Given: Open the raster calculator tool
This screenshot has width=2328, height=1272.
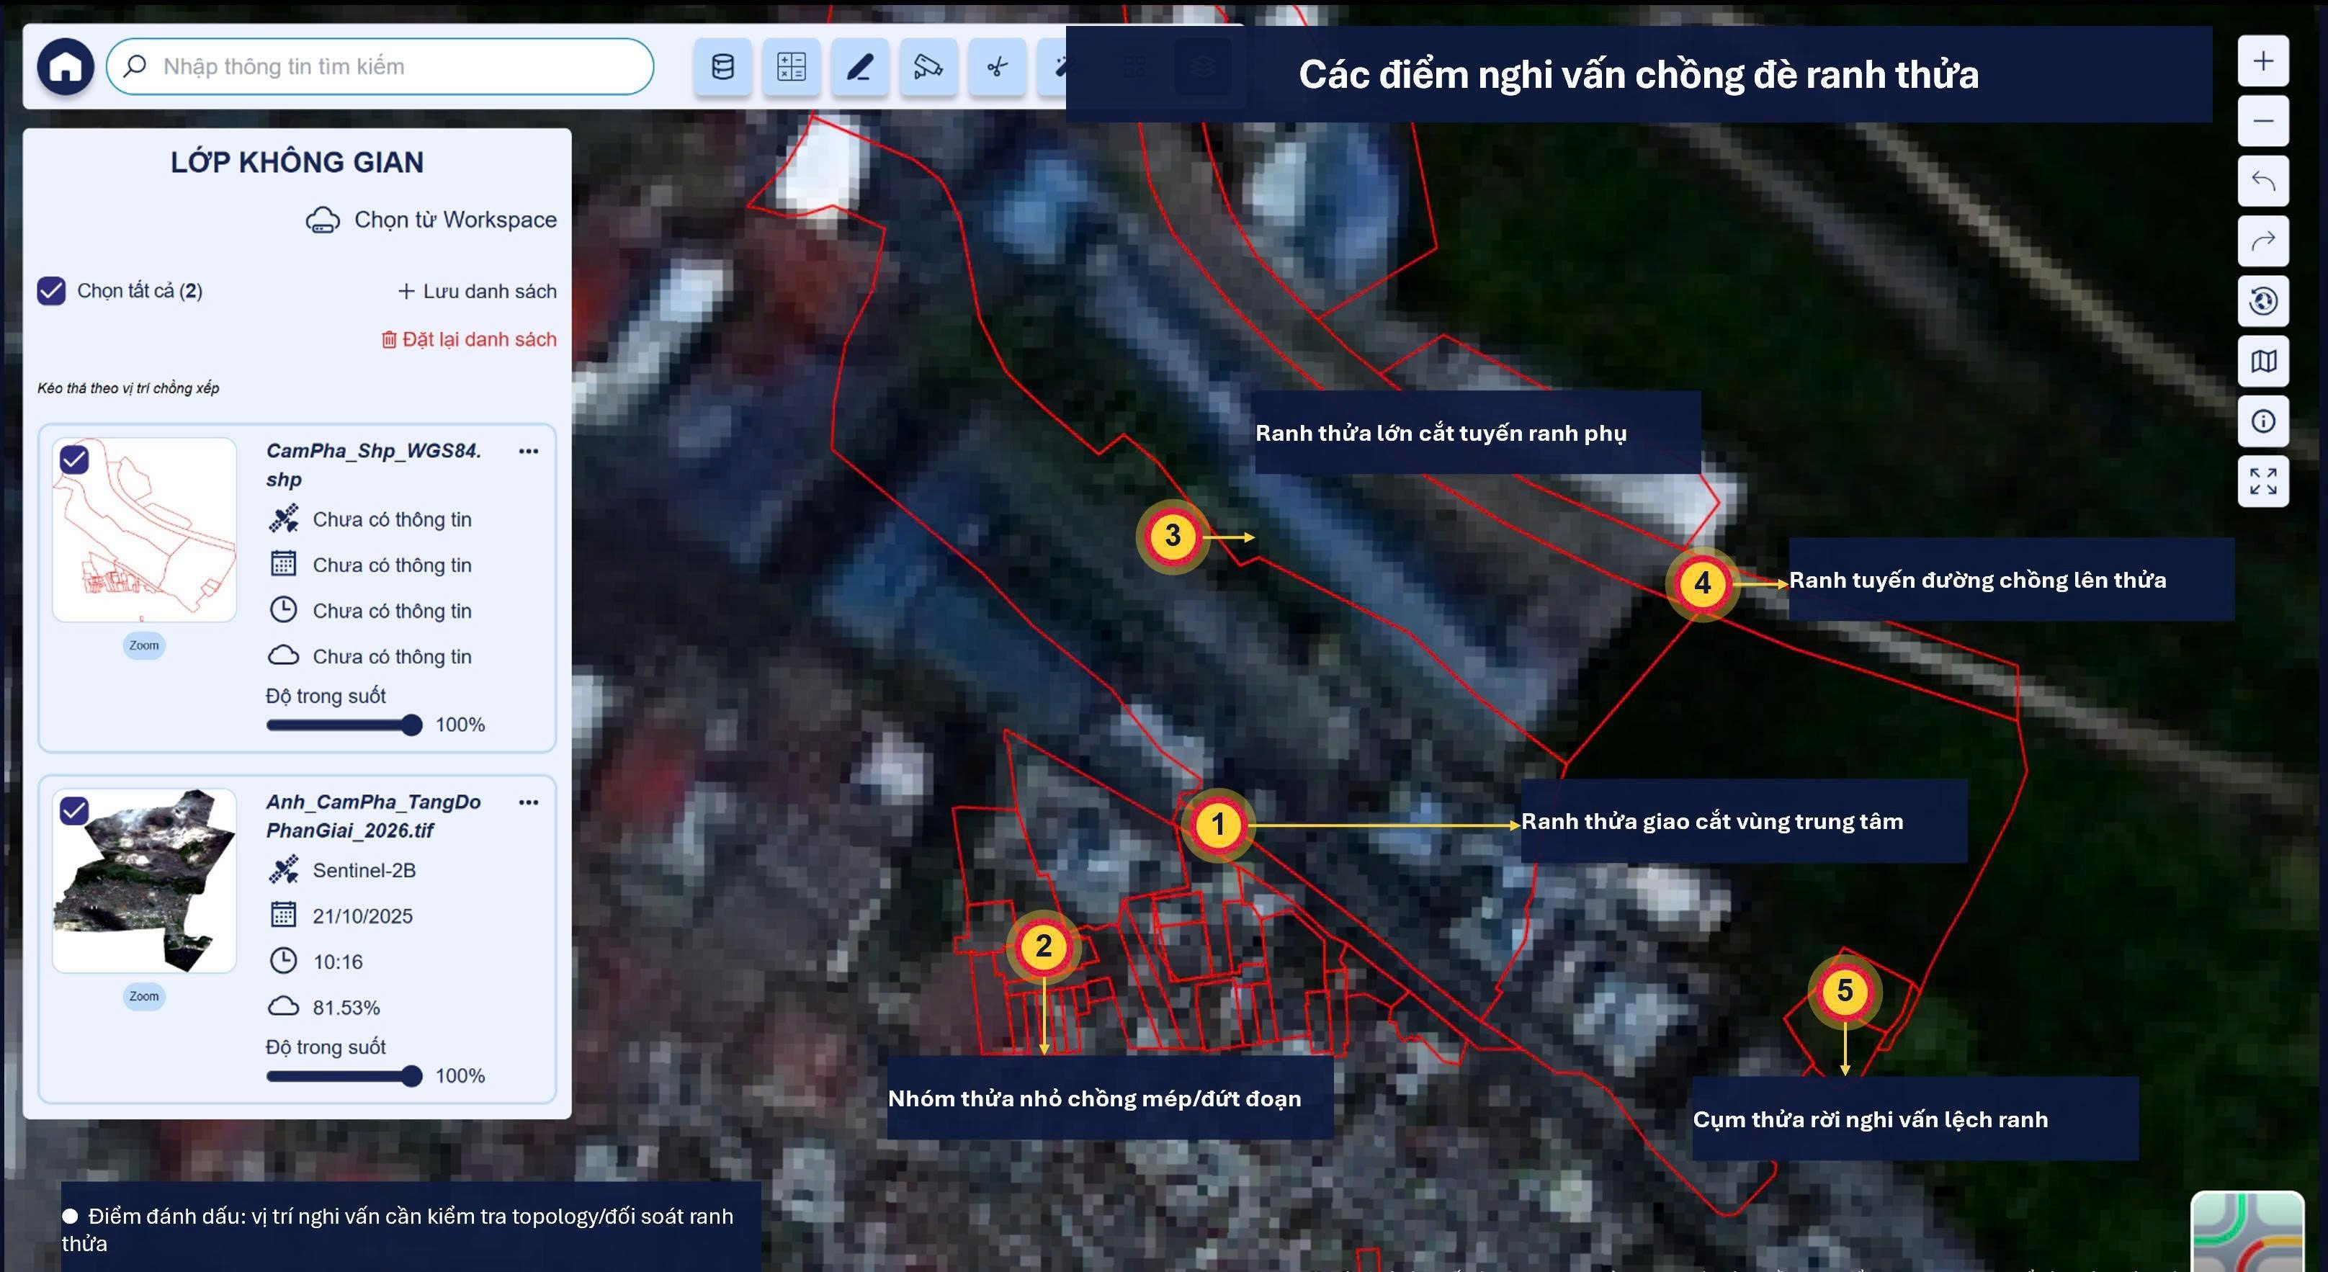Looking at the screenshot, I should point(792,66).
